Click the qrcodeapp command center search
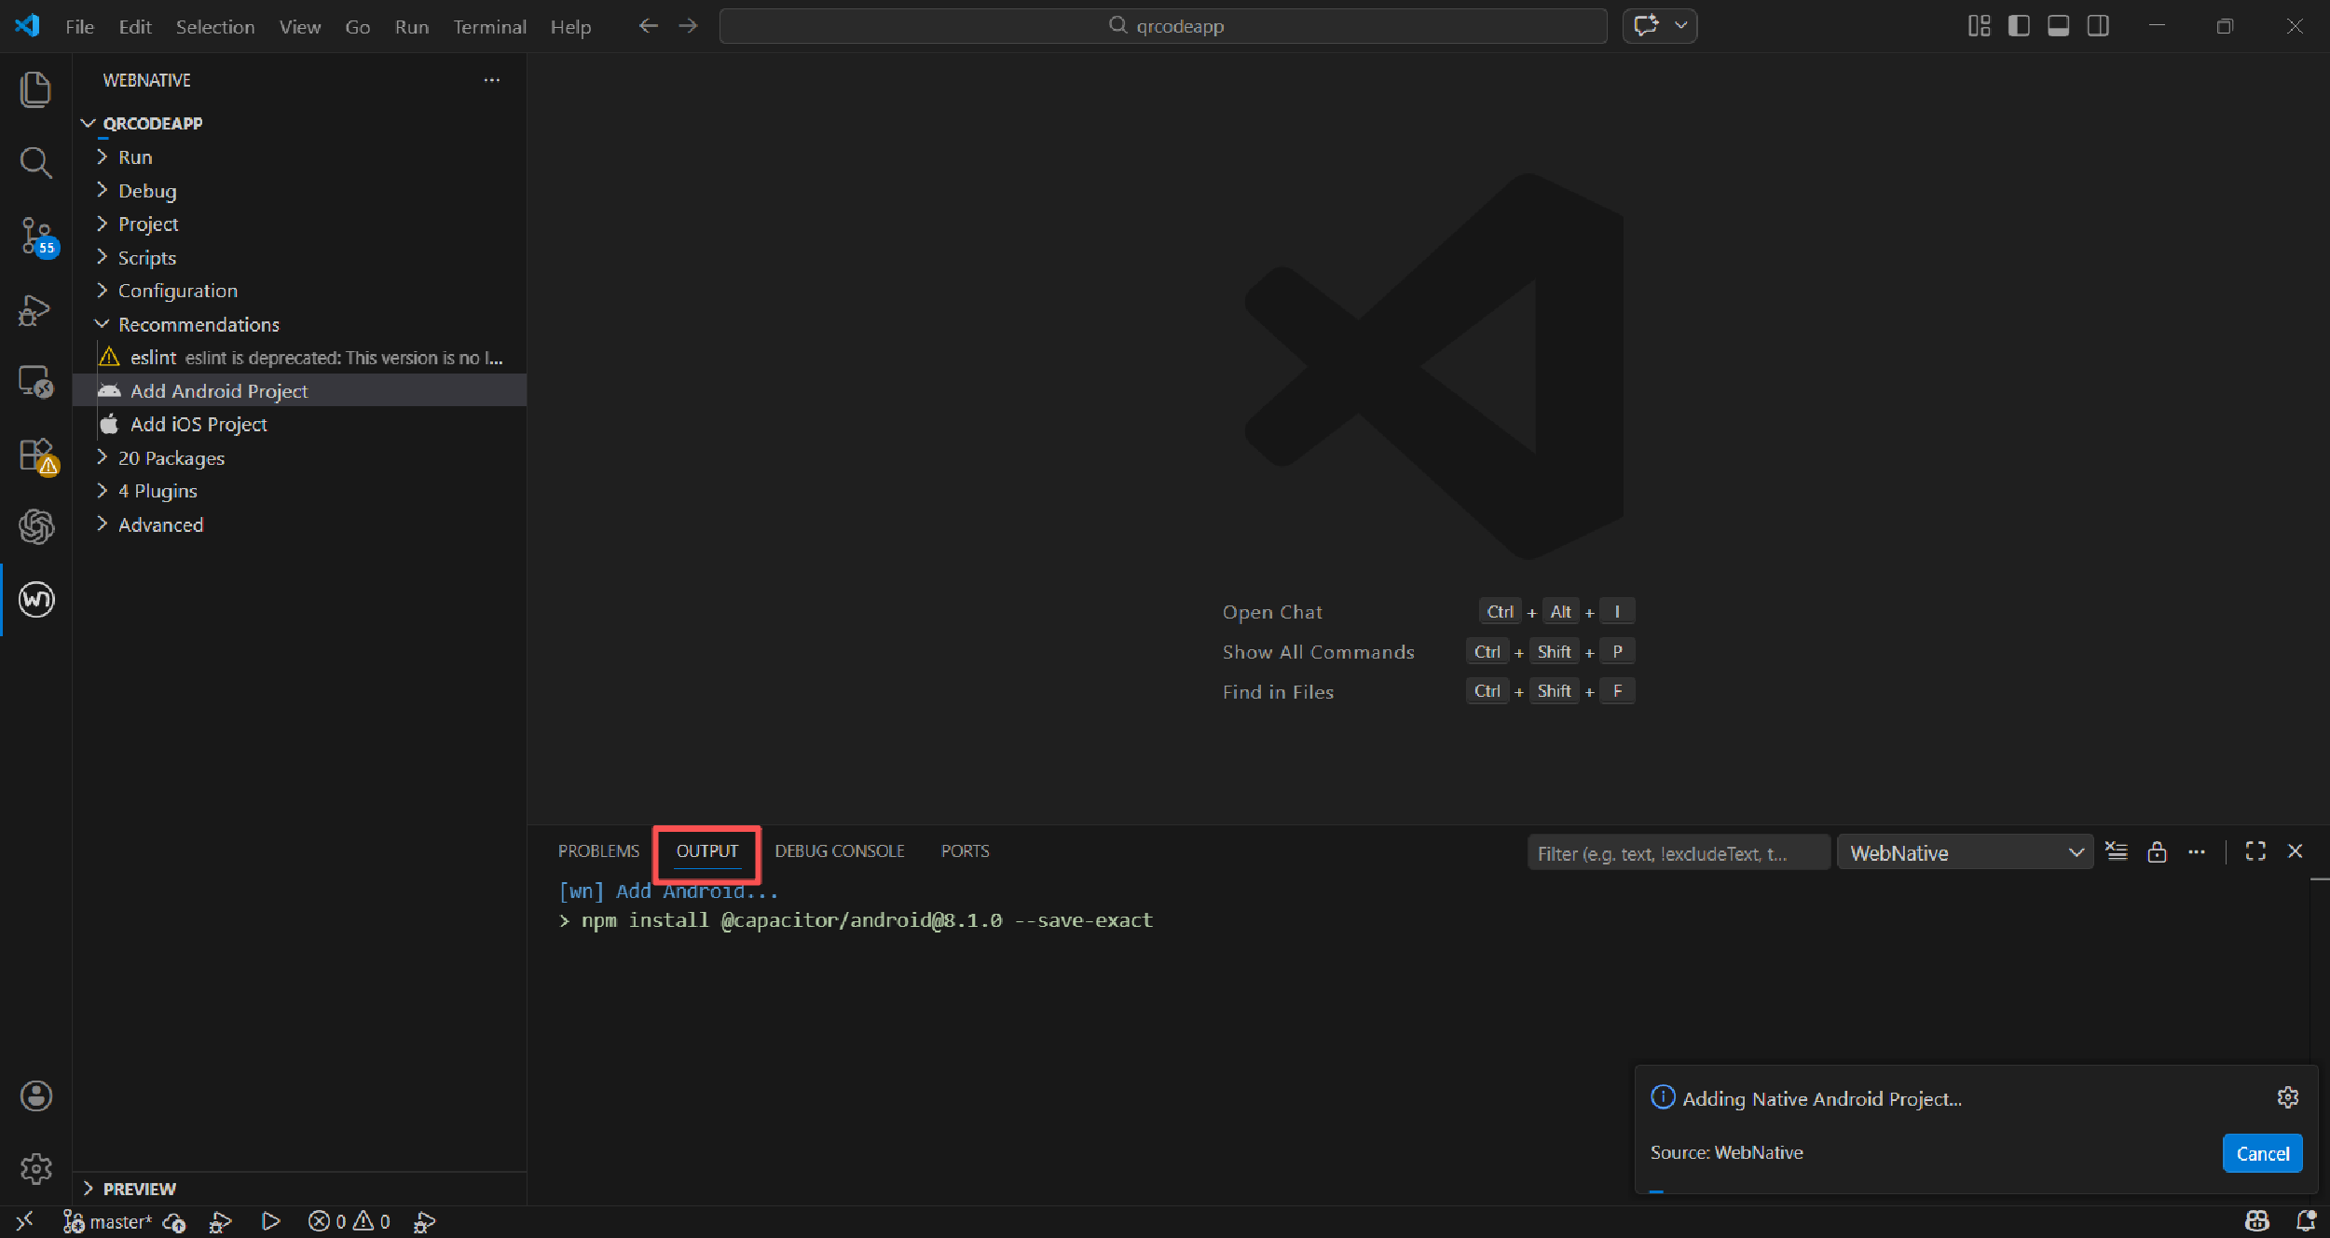Screen dimensions: 2330x1238 (x=1163, y=26)
